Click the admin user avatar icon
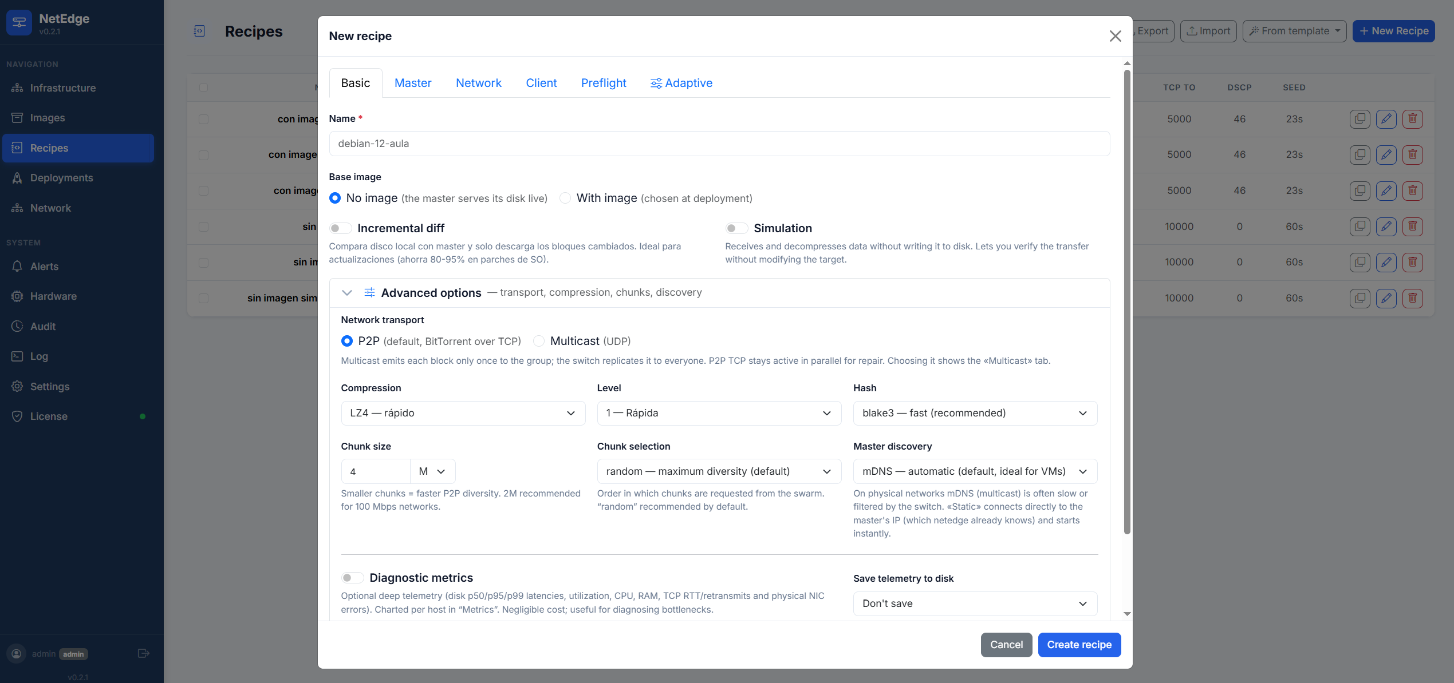Image resolution: width=1454 pixels, height=683 pixels. (17, 653)
